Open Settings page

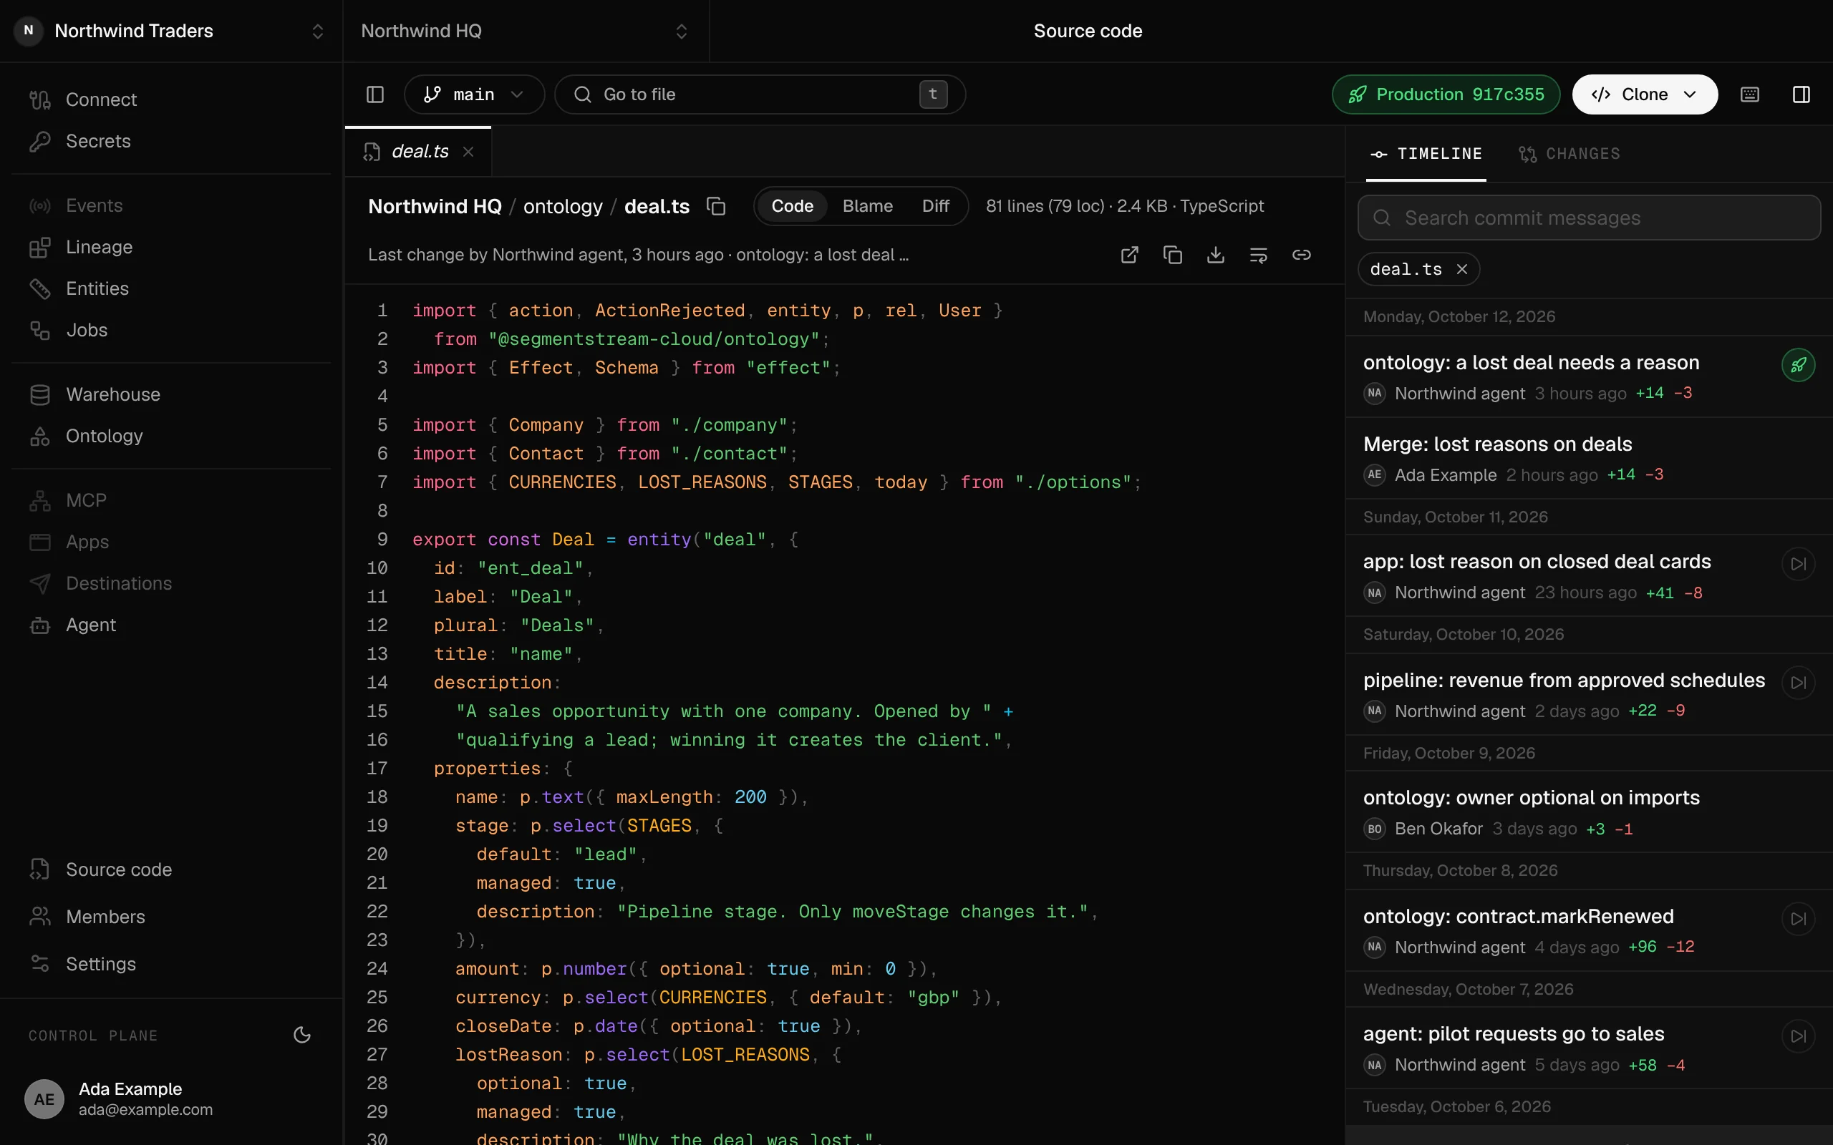pyautogui.click(x=171, y=964)
